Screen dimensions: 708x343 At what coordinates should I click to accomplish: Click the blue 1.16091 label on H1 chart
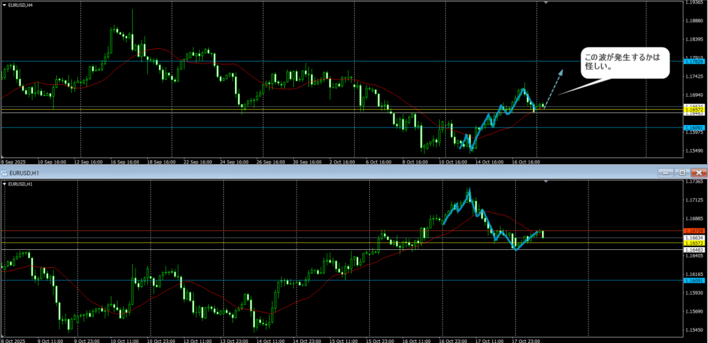click(693, 280)
